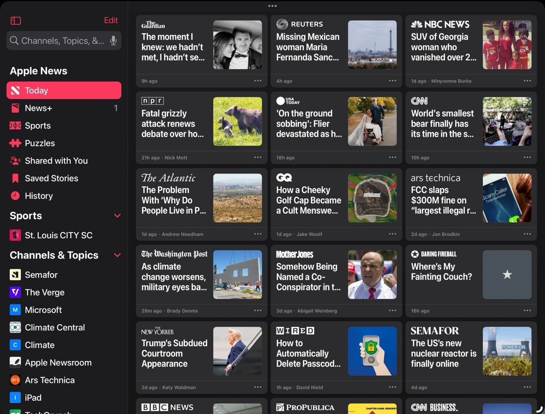
Task: Collapse the Sports channel group
Action: (x=117, y=216)
